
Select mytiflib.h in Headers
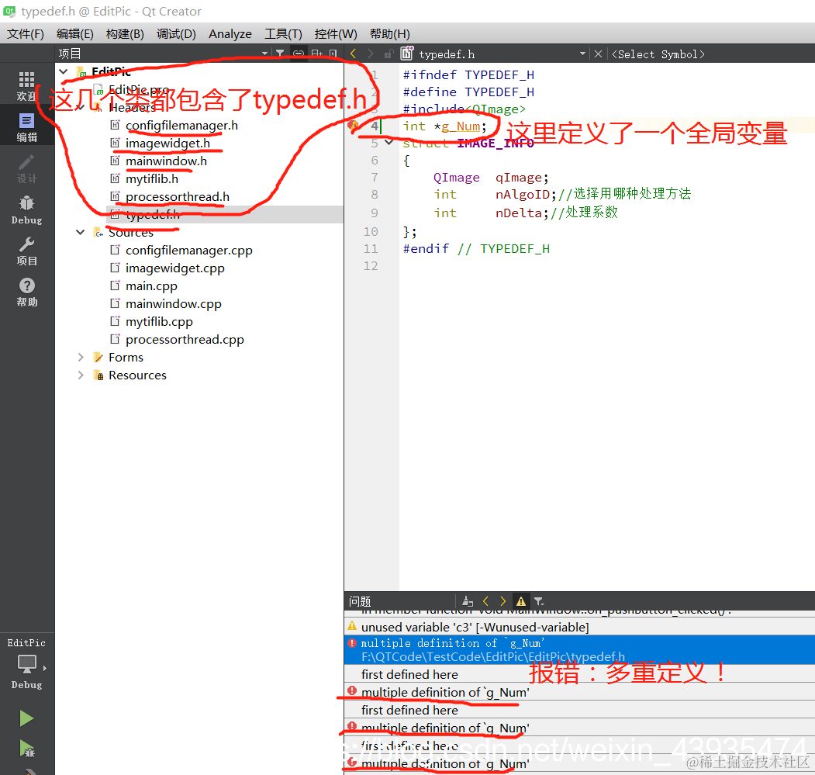tap(152, 179)
